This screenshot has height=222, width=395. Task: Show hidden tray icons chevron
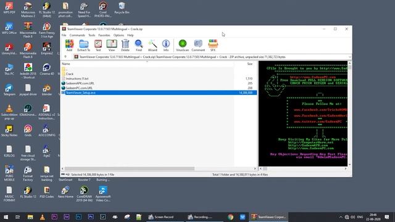[341, 217]
